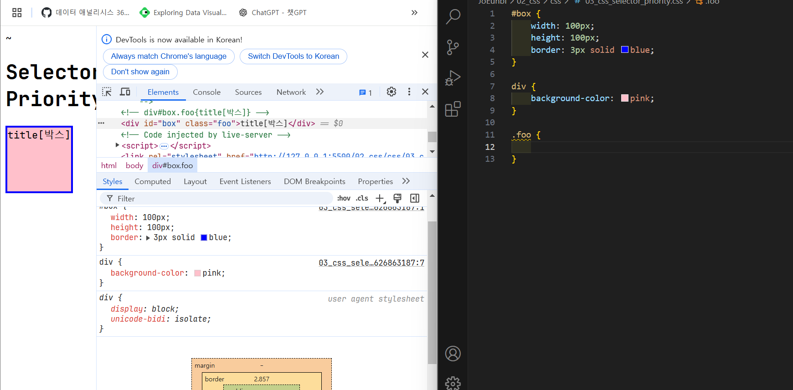Screen dimensions: 793x390
Task: Open VS Code Extensions view
Action: click(453, 109)
